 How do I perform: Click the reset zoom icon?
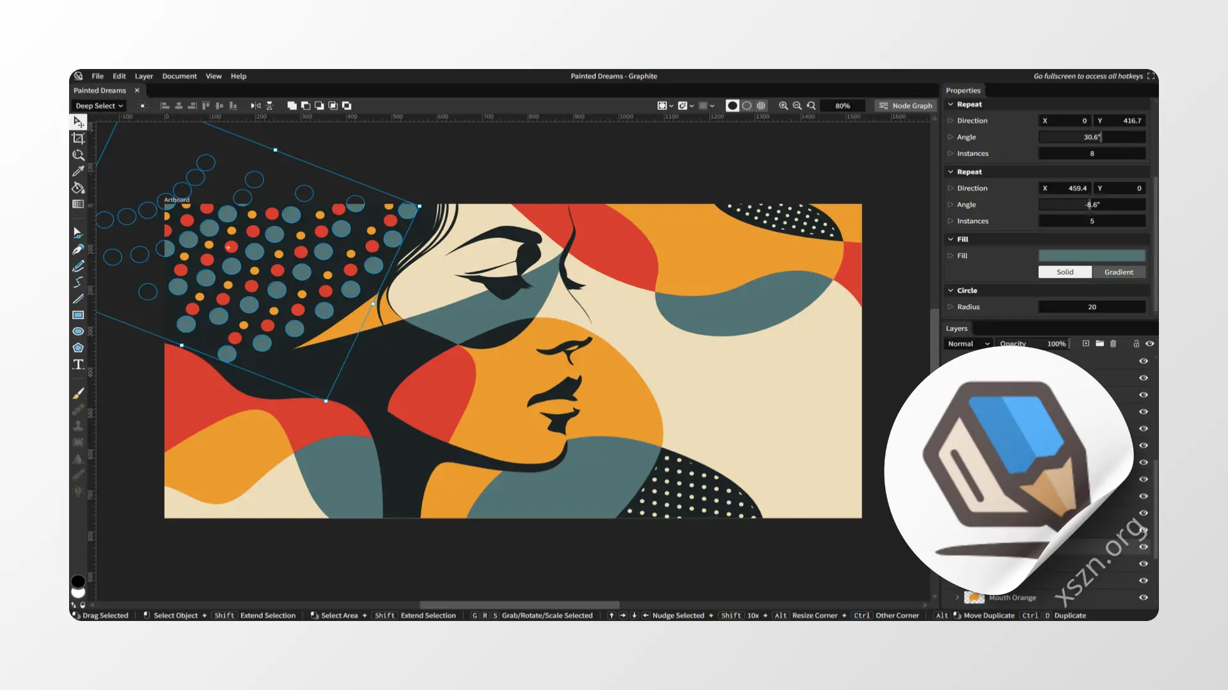(811, 105)
